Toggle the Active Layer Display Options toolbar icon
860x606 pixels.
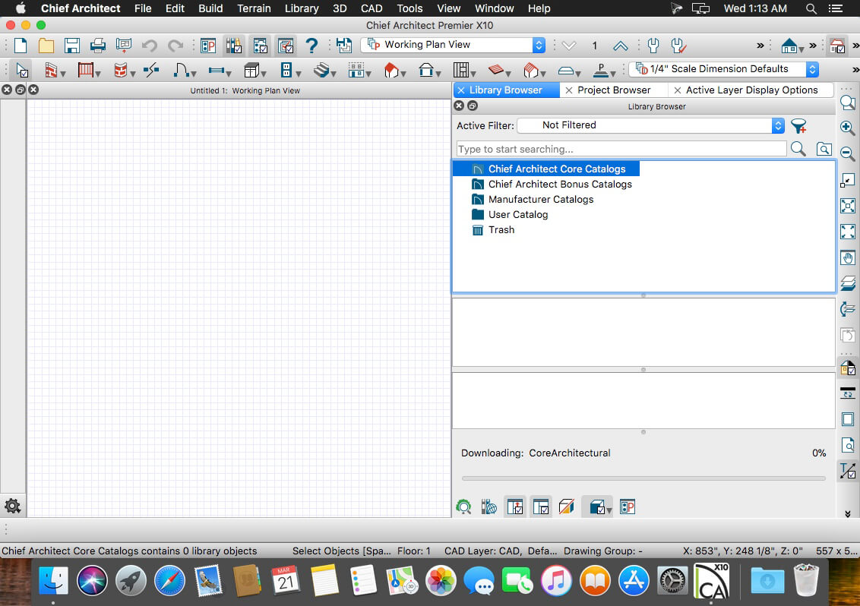tap(286, 46)
